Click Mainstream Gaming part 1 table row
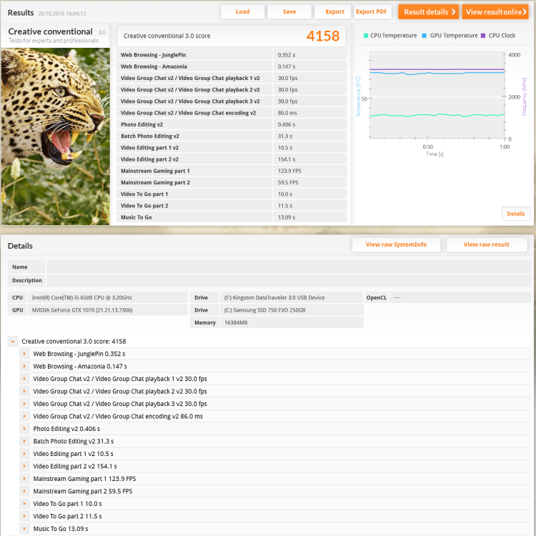 [232, 171]
